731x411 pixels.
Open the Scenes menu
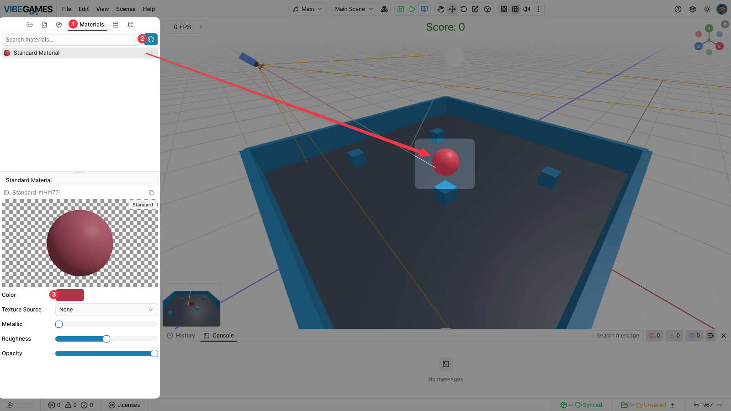[126, 9]
